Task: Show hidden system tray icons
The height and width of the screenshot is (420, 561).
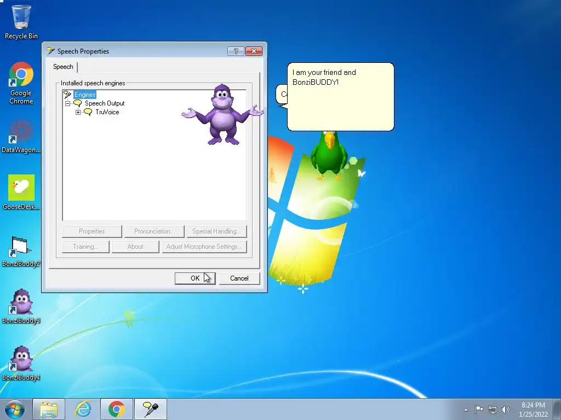Action: pos(466,410)
